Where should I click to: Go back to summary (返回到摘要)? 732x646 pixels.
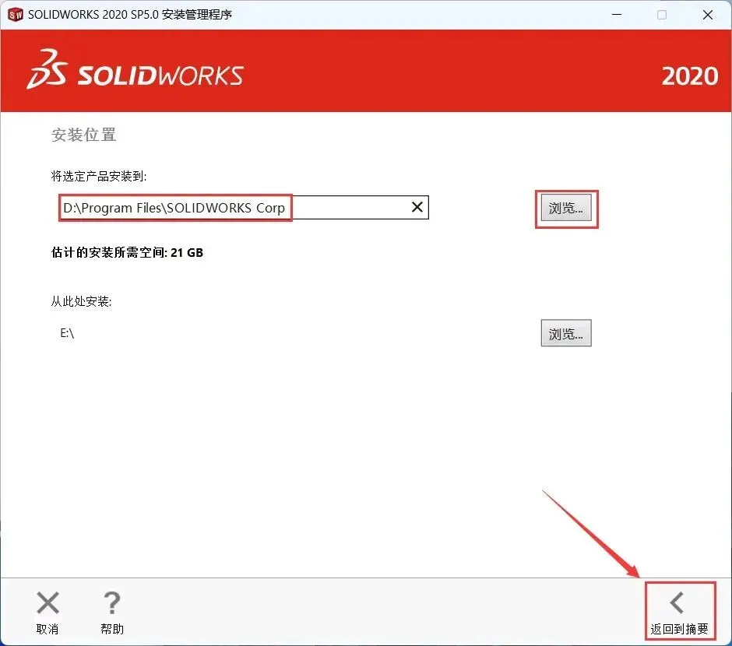tap(679, 612)
